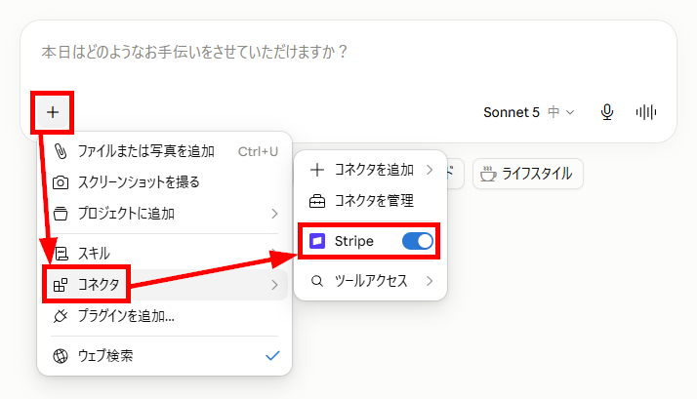This screenshot has height=399, width=697.
Task: Click the camera screenshot icon
Action: (x=61, y=182)
